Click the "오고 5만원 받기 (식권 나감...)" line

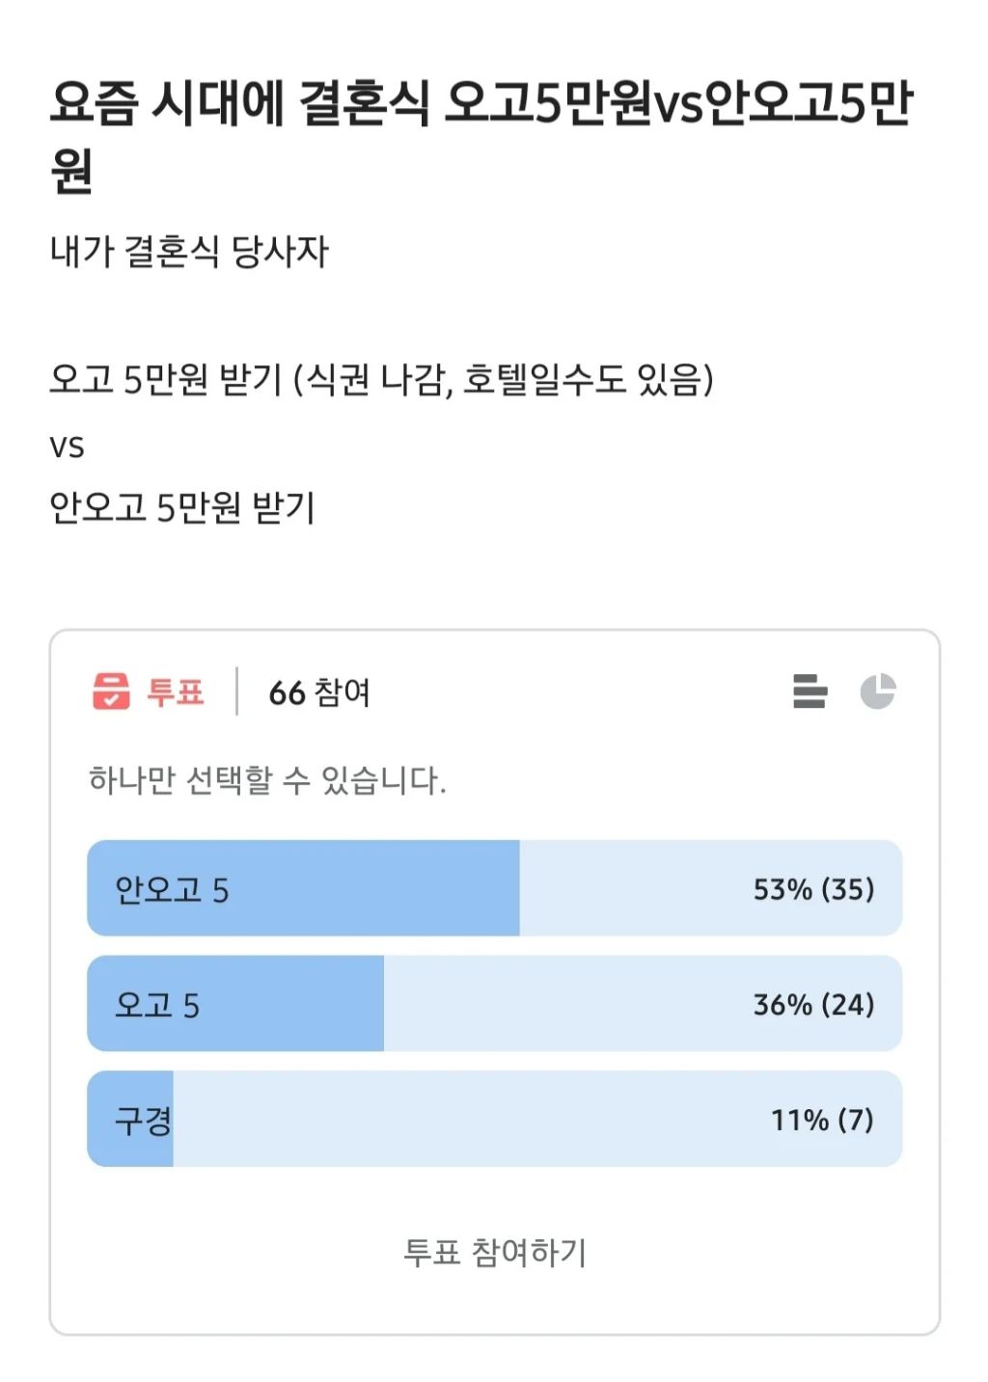(381, 379)
